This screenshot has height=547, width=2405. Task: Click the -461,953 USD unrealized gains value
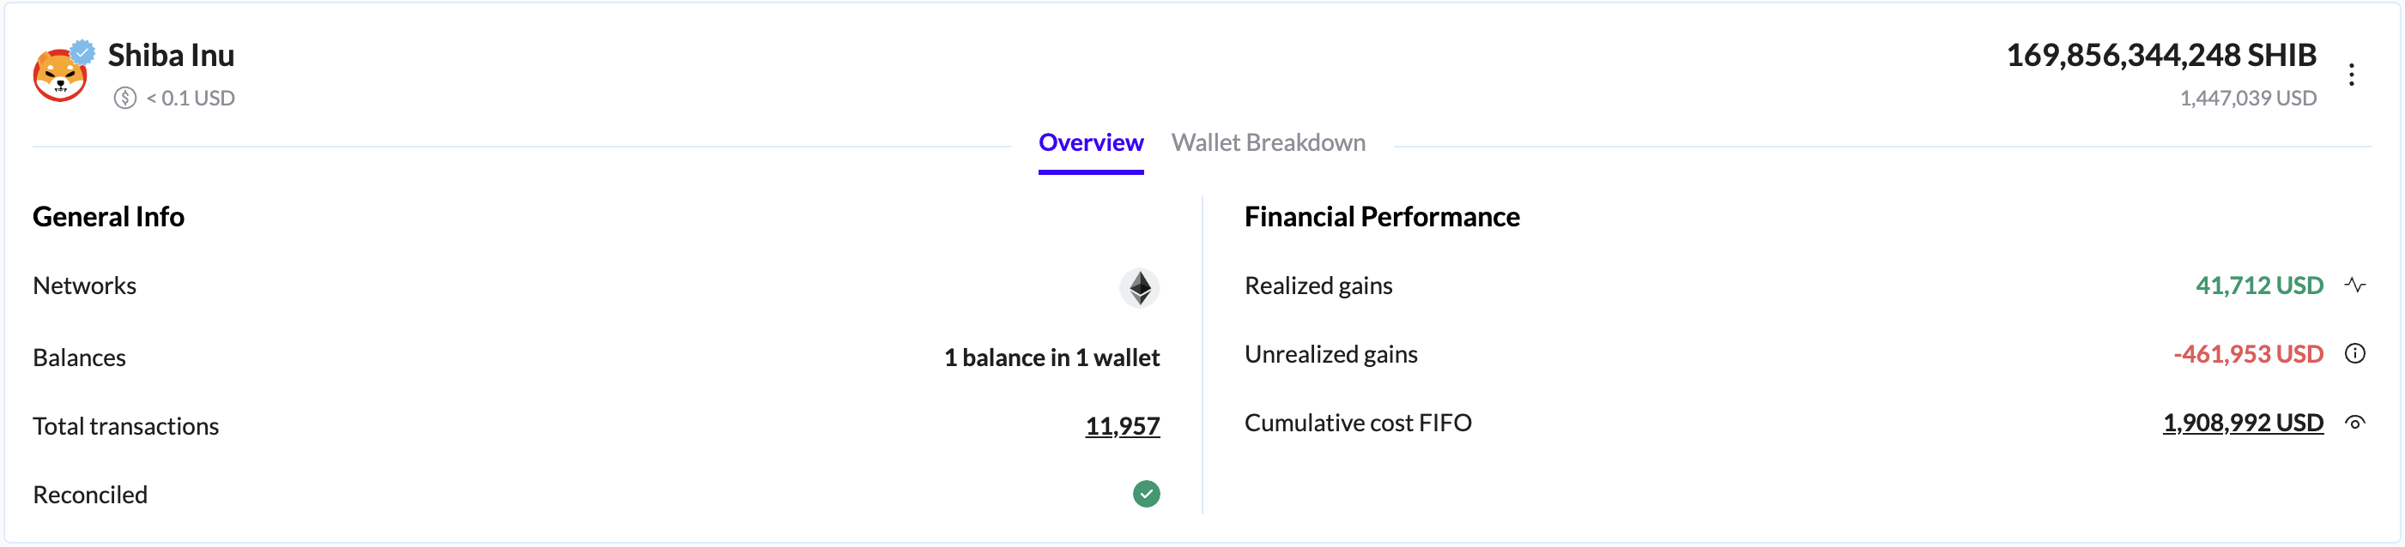pyautogui.click(x=2247, y=354)
